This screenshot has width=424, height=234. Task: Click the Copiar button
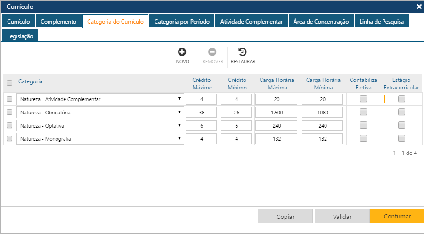point(285,217)
